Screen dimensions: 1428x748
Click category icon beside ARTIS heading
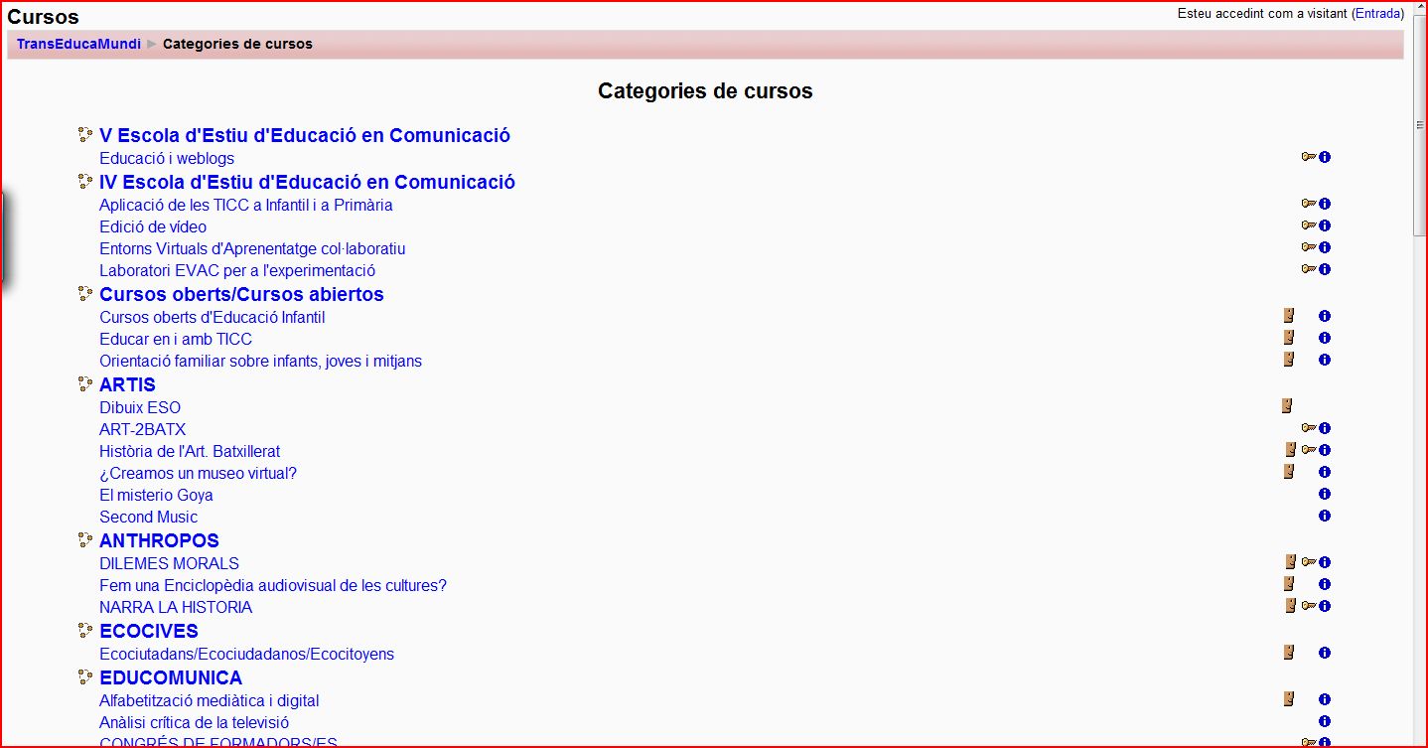coord(85,384)
